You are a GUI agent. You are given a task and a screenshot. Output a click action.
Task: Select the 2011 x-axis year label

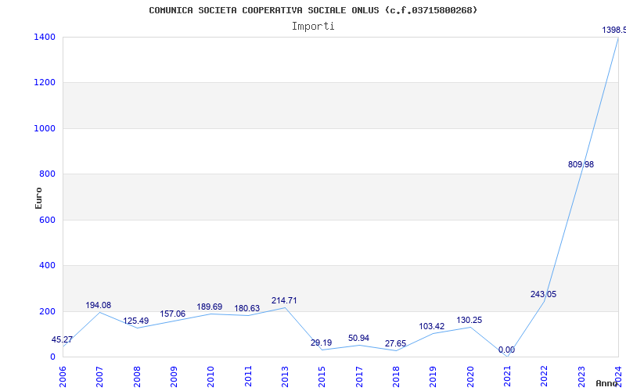click(248, 376)
